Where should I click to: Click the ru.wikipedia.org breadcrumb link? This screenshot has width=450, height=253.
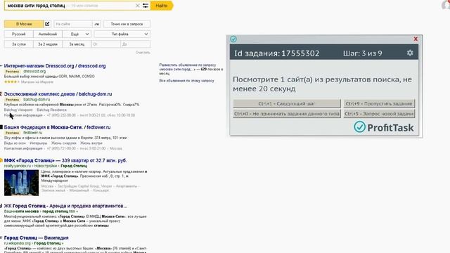pos(17,243)
